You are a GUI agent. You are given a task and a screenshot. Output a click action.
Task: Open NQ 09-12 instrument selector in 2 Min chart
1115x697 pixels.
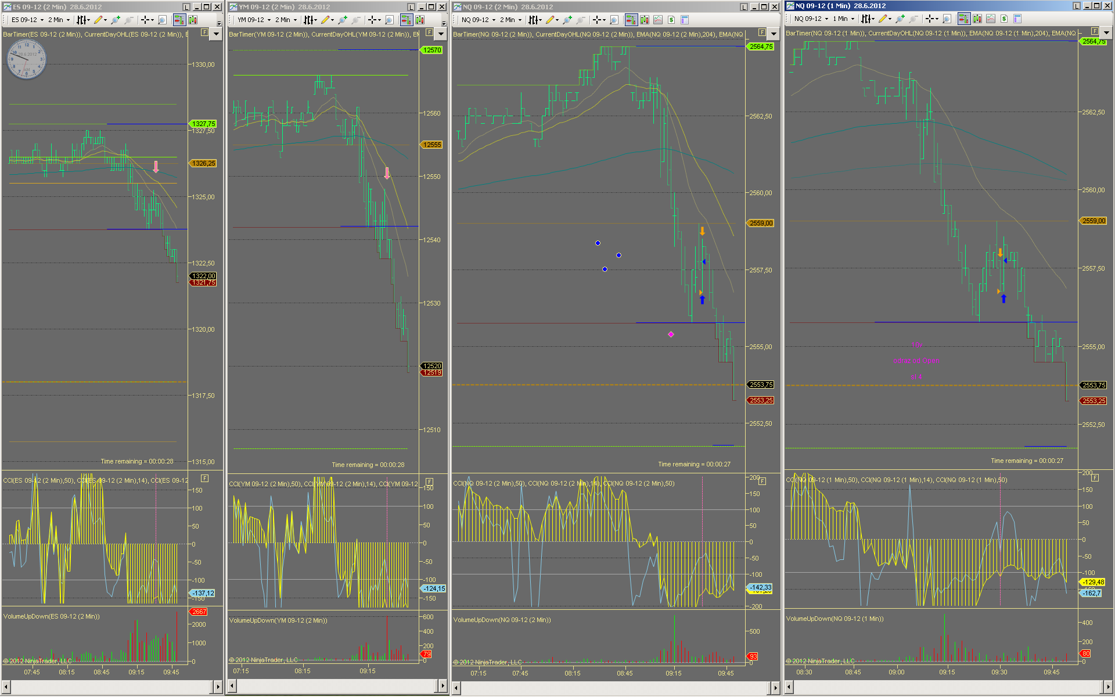coord(479,20)
